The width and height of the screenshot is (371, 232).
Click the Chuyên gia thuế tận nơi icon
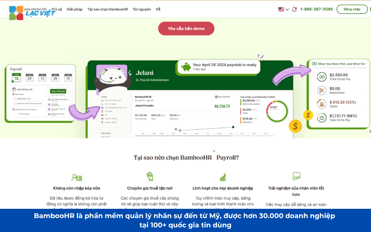150,176
